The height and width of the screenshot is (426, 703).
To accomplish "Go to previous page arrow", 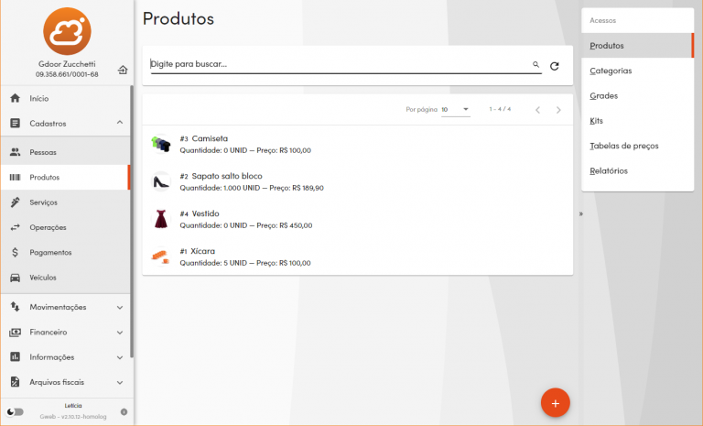I will tap(537, 110).
